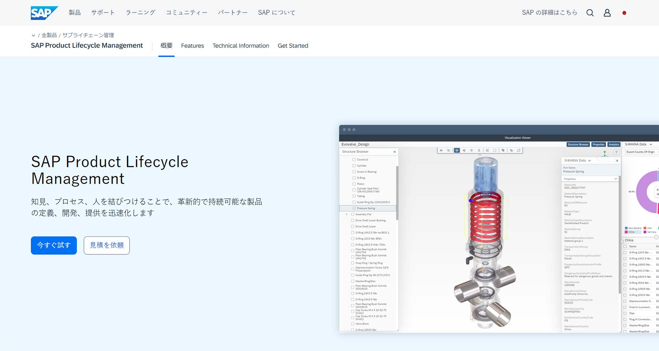Click the pink China legend swatch
The height and width of the screenshot is (351, 659).
[626, 232]
